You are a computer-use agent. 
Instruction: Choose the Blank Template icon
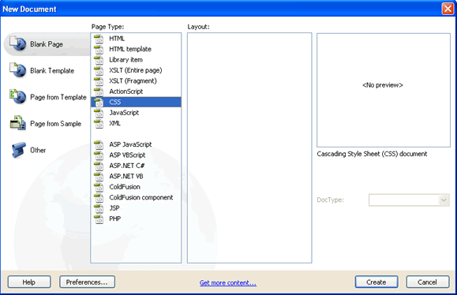click(x=18, y=70)
